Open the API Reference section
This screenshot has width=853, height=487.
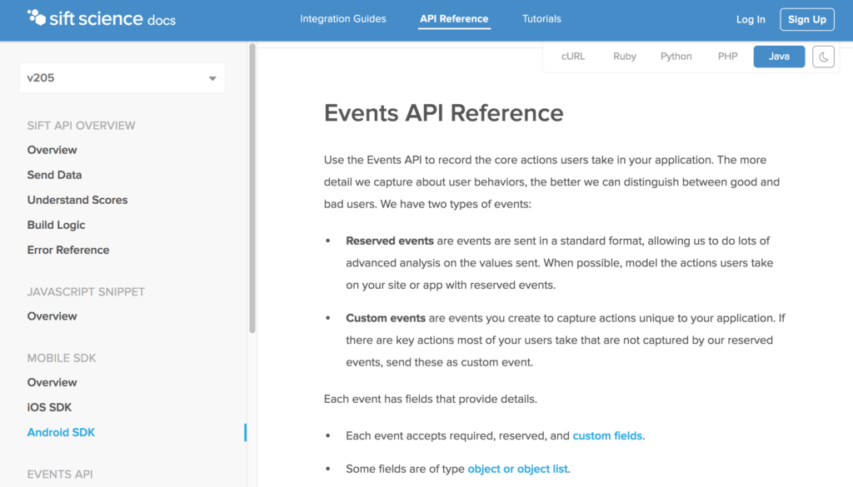(x=454, y=18)
